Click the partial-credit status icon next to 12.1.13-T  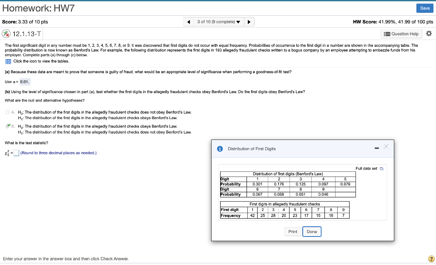click(x=6, y=34)
